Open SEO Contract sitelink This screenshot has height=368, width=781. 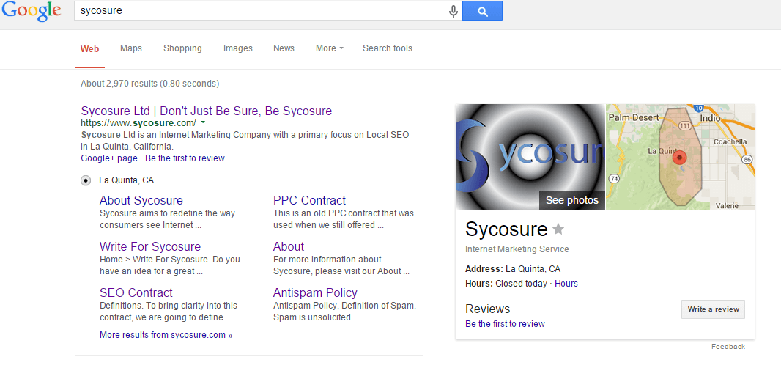pyautogui.click(x=136, y=292)
